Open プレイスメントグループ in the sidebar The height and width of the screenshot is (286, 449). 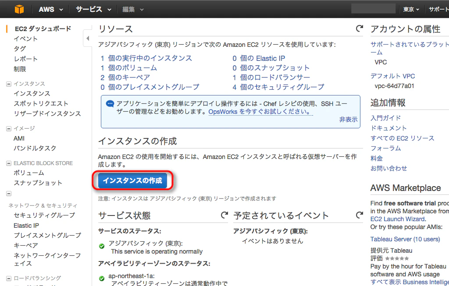click(x=47, y=235)
